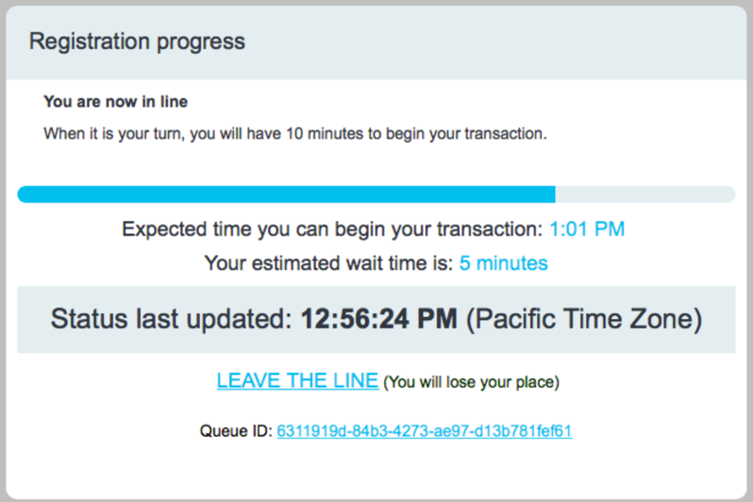Click the filled portion of the progress bar

pyautogui.click(x=283, y=194)
